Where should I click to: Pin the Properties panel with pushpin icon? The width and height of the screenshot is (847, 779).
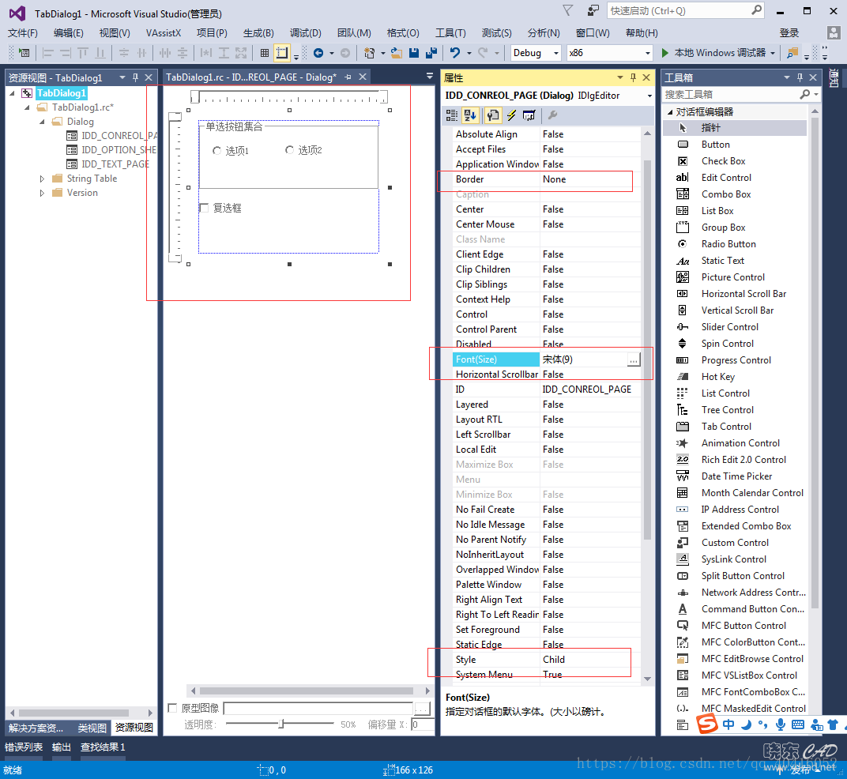(633, 77)
